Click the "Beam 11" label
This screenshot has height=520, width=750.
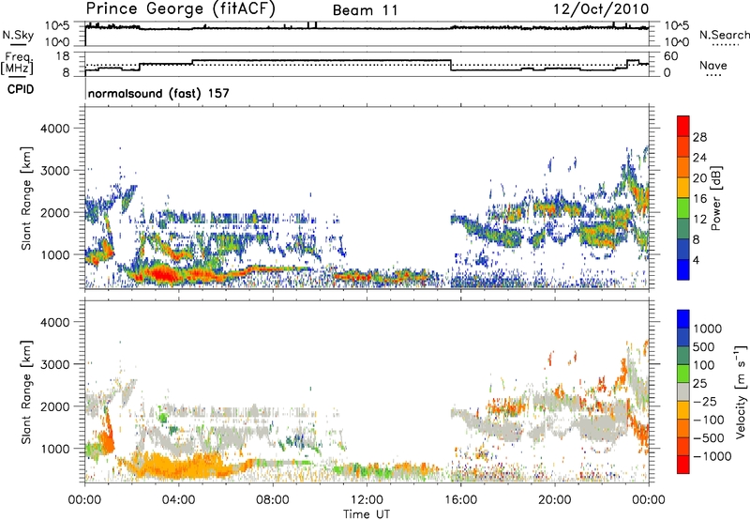tap(365, 10)
